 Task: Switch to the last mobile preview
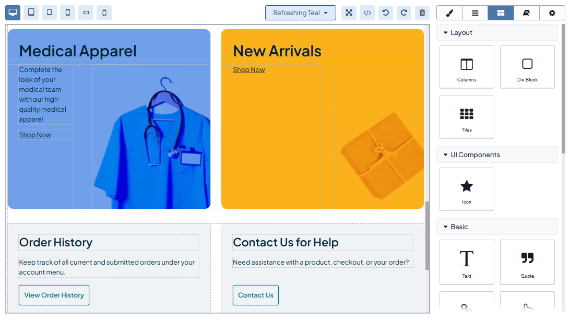pos(104,13)
